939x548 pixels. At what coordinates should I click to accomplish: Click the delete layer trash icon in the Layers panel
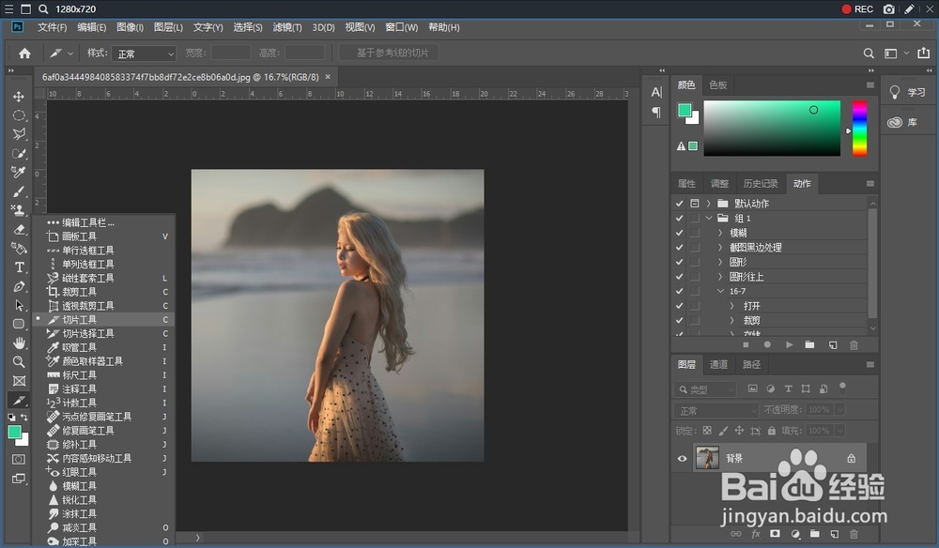(854, 534)
